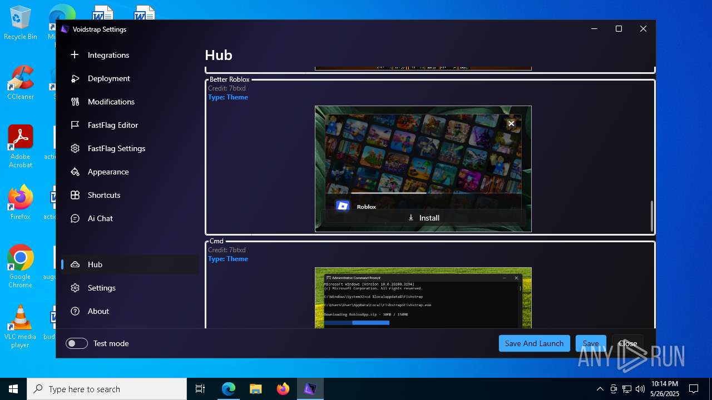The height and width of the screenshot is (400, 712).
Task: Click the Ai Chat bubble icon
Action: click(75, 218)
